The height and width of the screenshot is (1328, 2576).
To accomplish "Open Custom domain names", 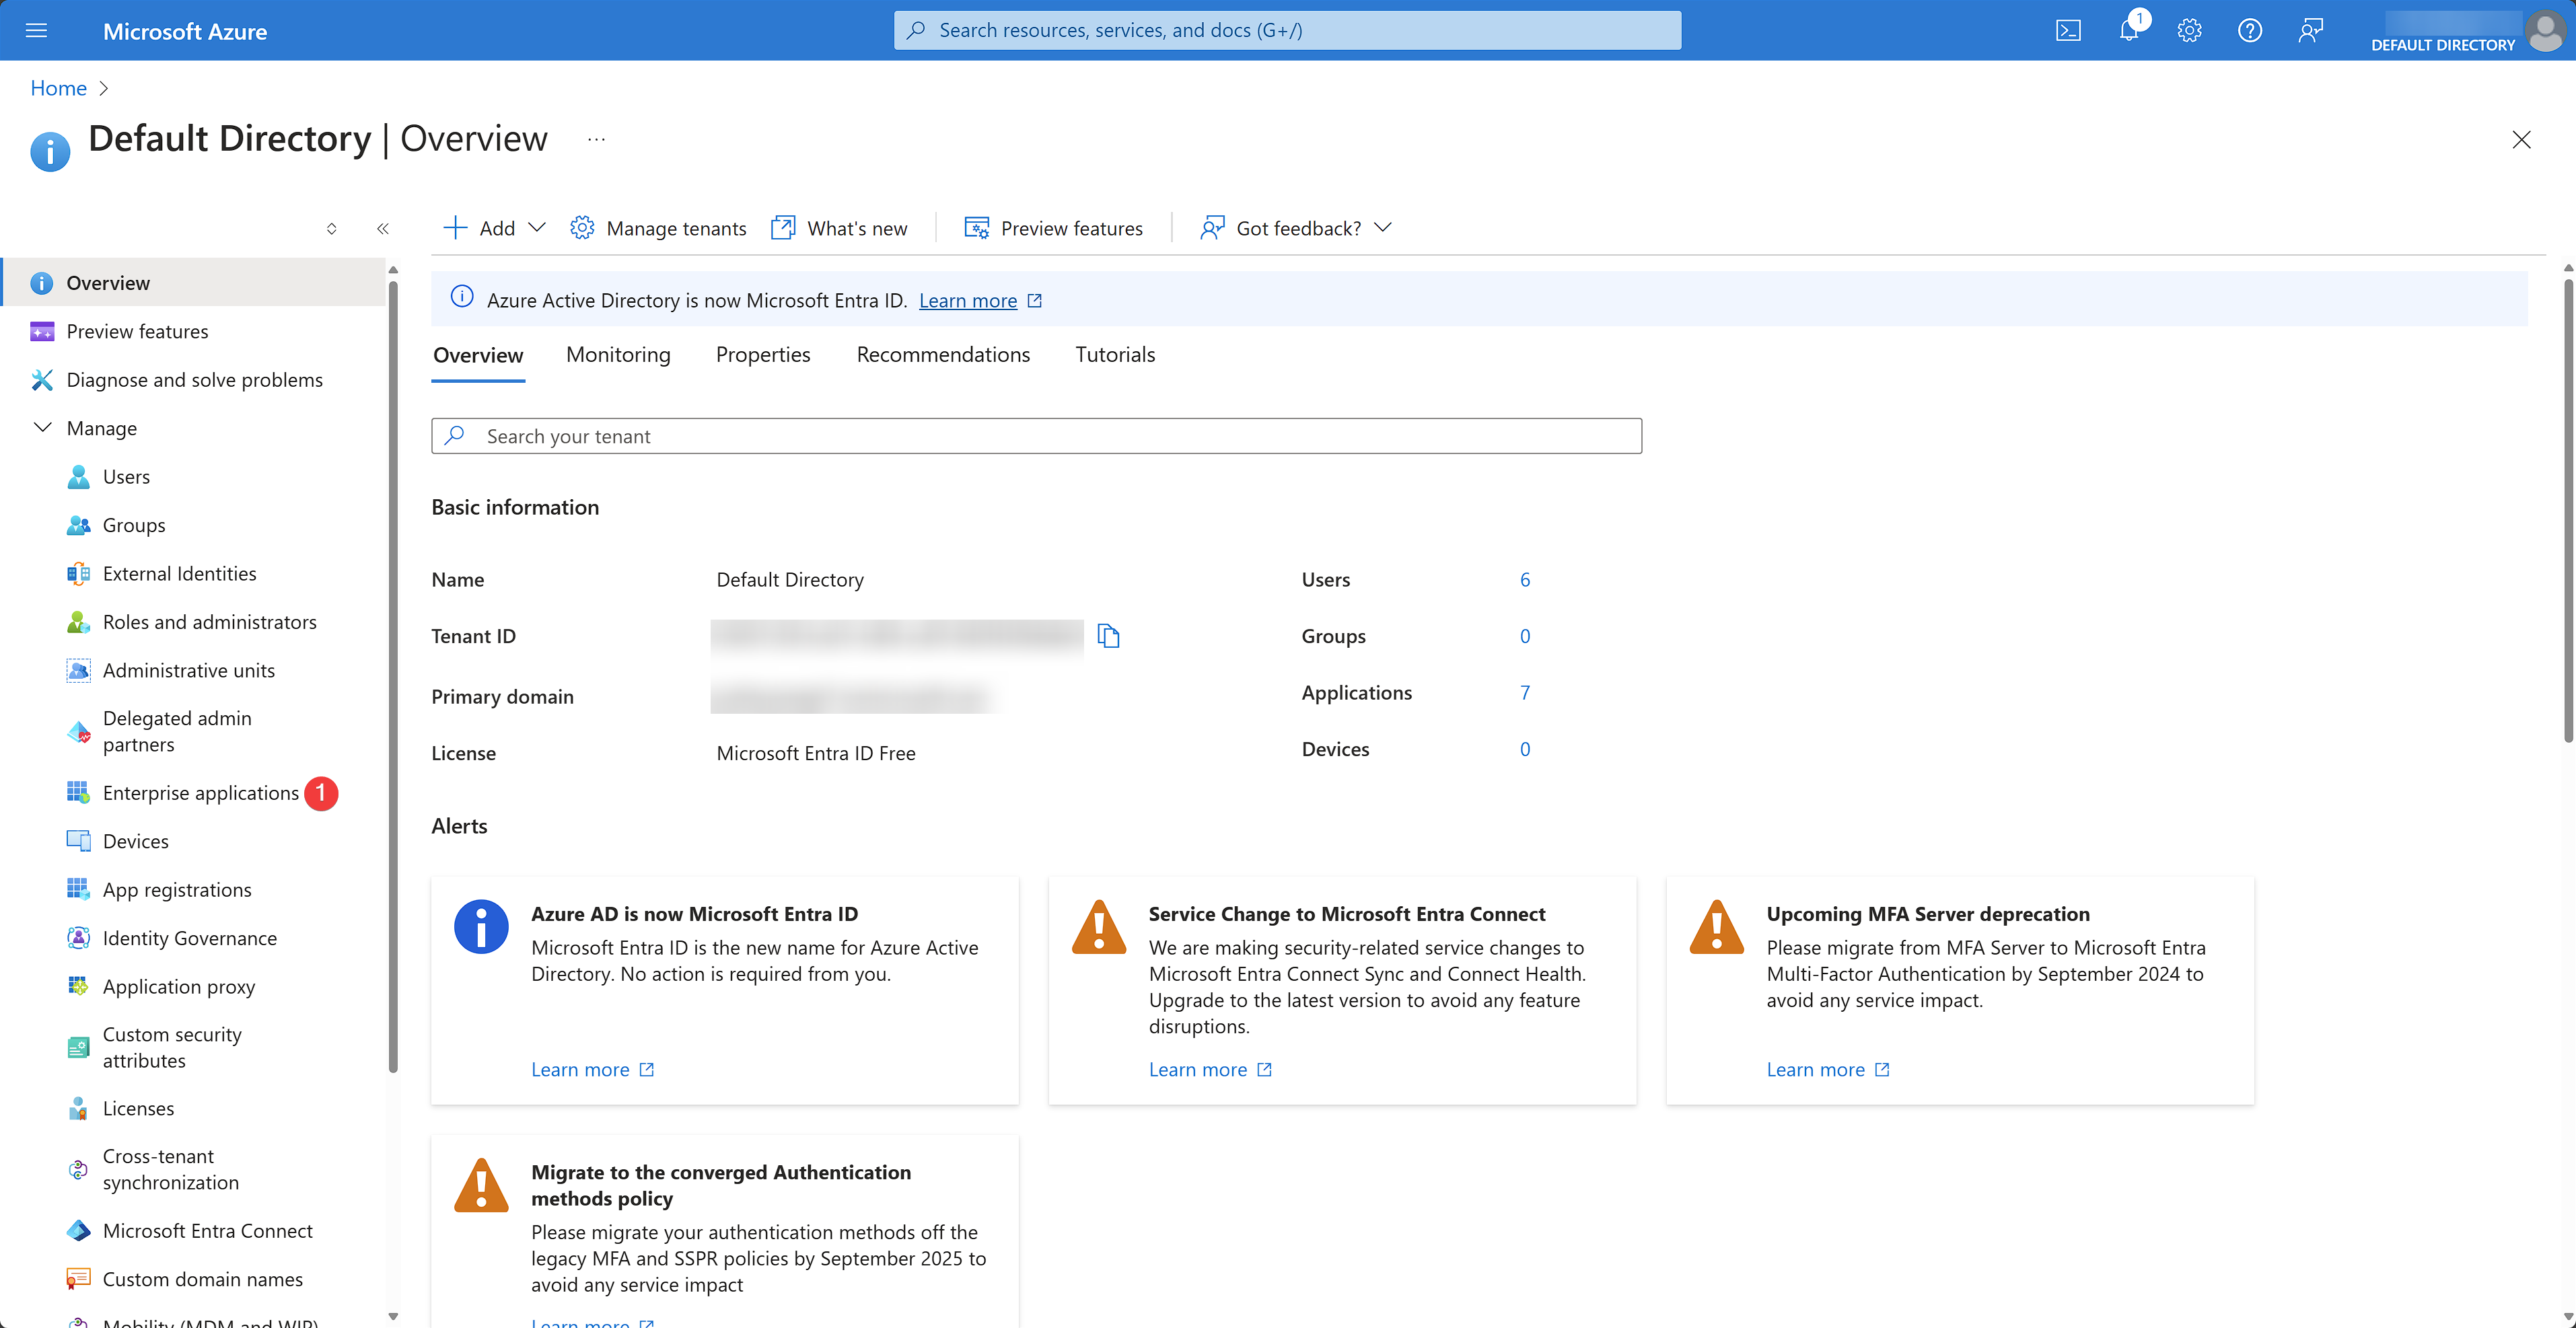I will coord(202,1279).
